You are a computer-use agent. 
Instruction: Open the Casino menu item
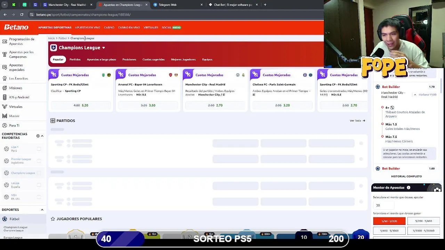(109, 27)
